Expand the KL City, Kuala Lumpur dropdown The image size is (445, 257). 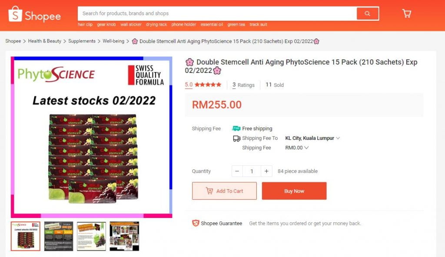click(312, 138)
